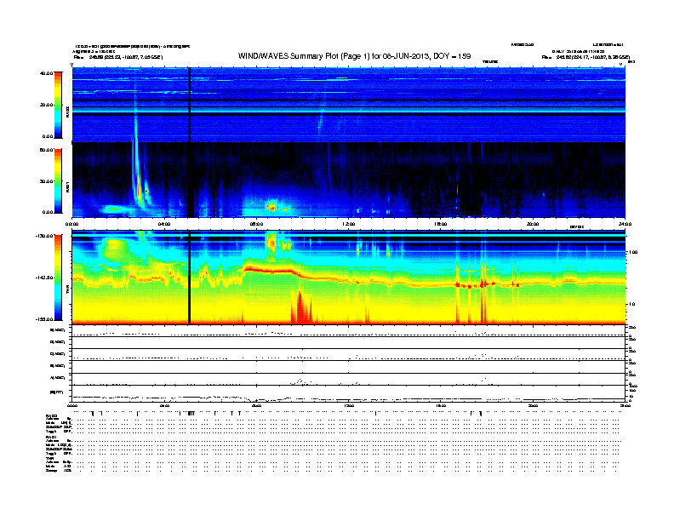Click the 12:00 tick below RAD1 spectrogram
This screenshot has height=521, width=674.
[349, 224]
